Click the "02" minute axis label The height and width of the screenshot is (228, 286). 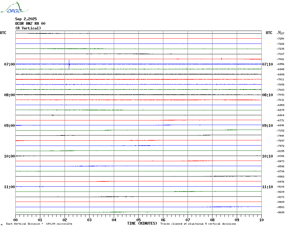[65, 220]
